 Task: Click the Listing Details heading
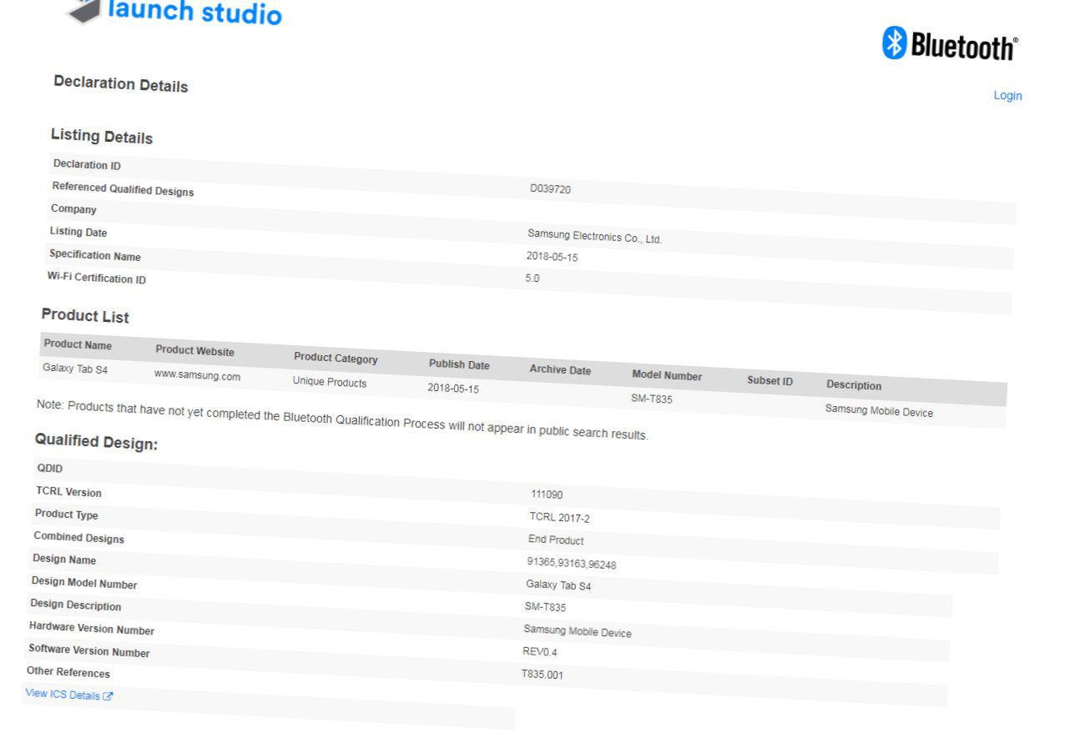102,136
